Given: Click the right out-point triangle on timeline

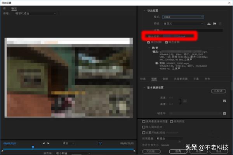Looking at the screenshot, I should pyautogui.click(x=134, y=151).
